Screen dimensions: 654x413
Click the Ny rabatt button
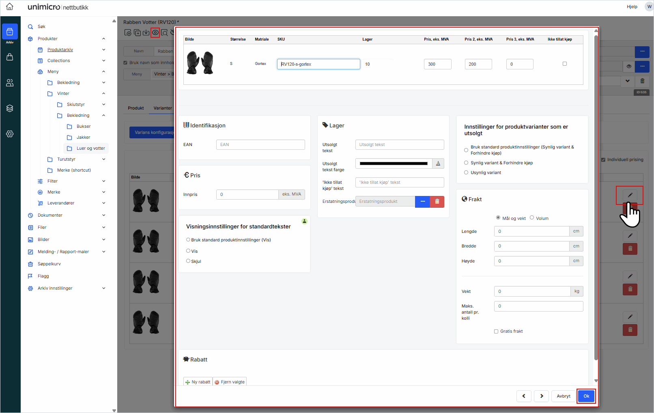pos(198,382)
